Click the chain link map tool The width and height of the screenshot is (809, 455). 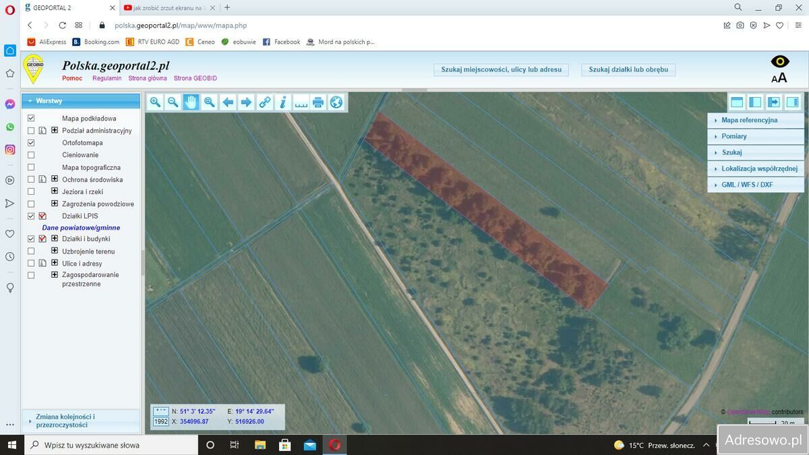pyautogui.click(x=264, y=102)
